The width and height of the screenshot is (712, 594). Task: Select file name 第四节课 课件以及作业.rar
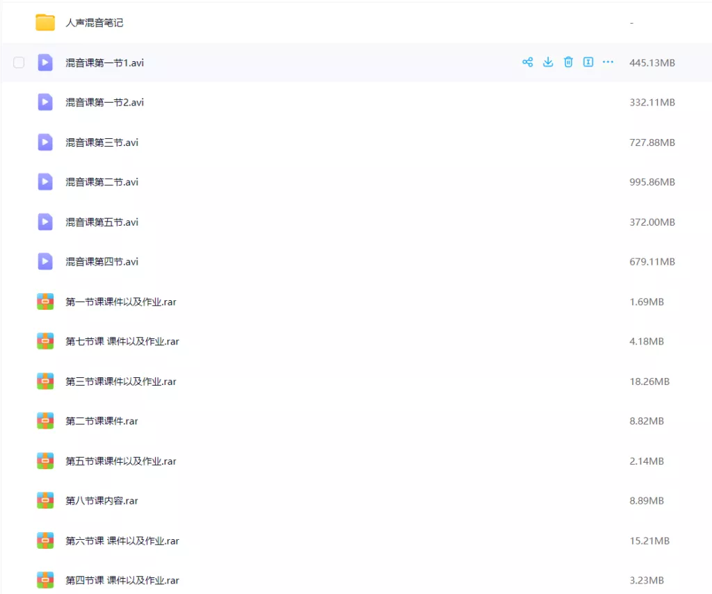pyautogui.click(x=122, y=580)
